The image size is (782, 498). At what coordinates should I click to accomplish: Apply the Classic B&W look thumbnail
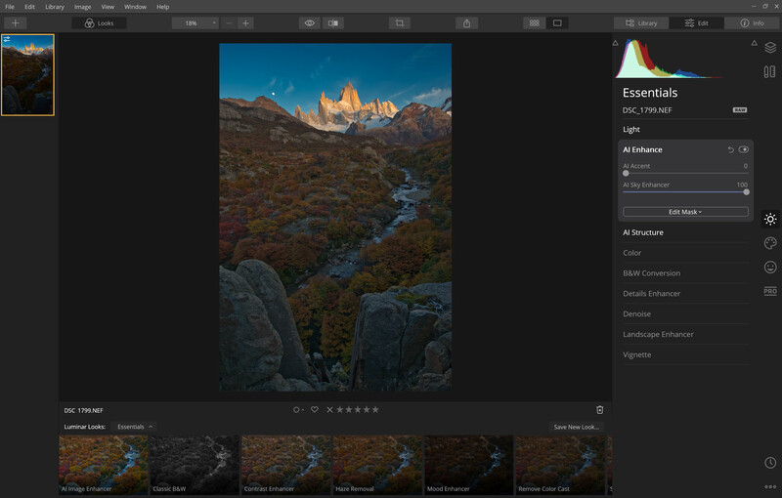tap(195, 465)
